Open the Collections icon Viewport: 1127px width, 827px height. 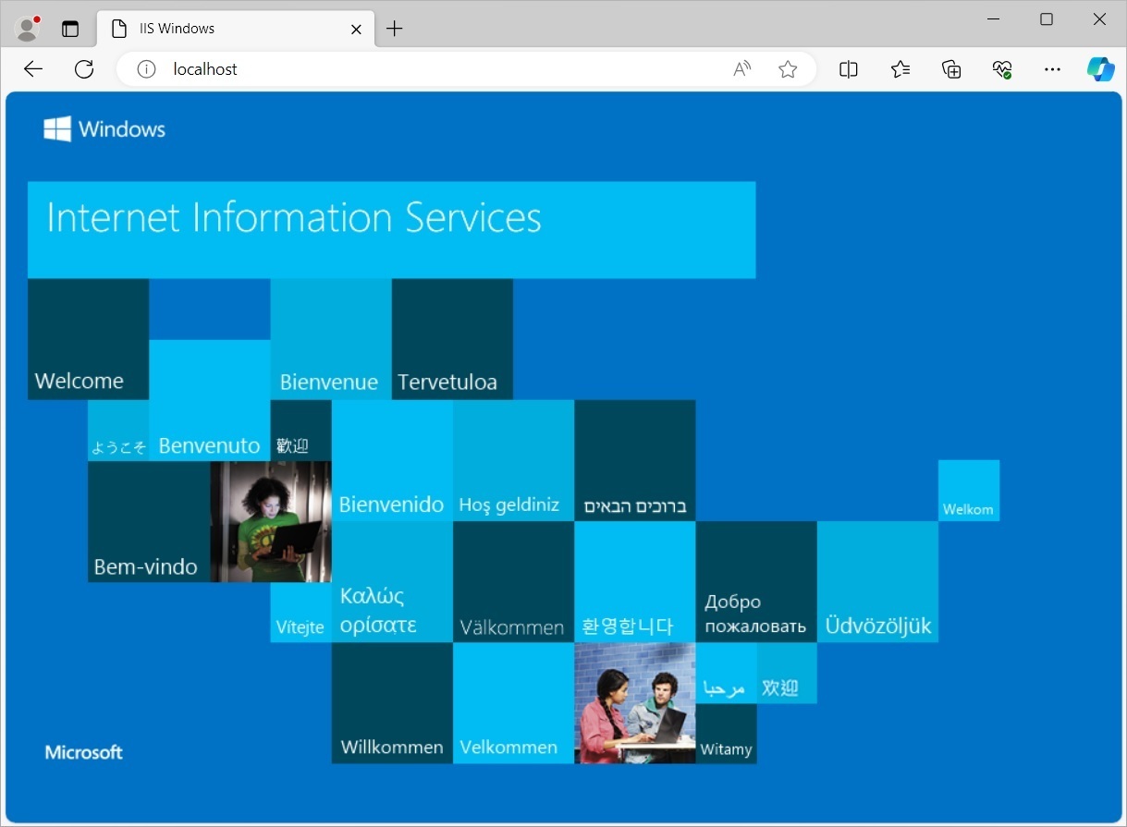[x=951, y=69]
